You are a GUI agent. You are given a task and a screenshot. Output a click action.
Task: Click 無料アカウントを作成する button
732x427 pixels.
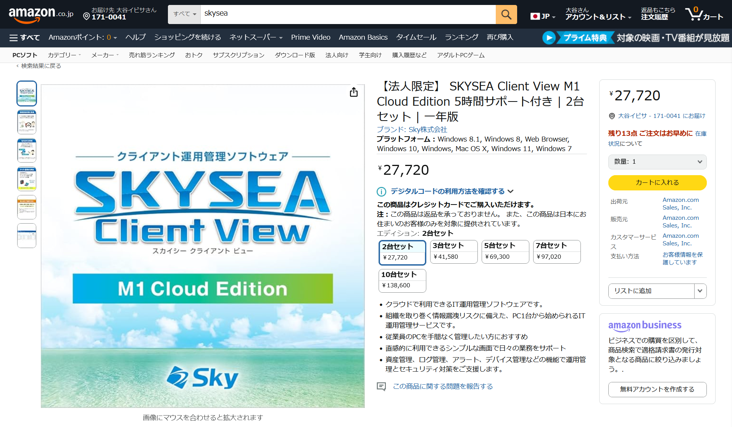click(657, 390)
